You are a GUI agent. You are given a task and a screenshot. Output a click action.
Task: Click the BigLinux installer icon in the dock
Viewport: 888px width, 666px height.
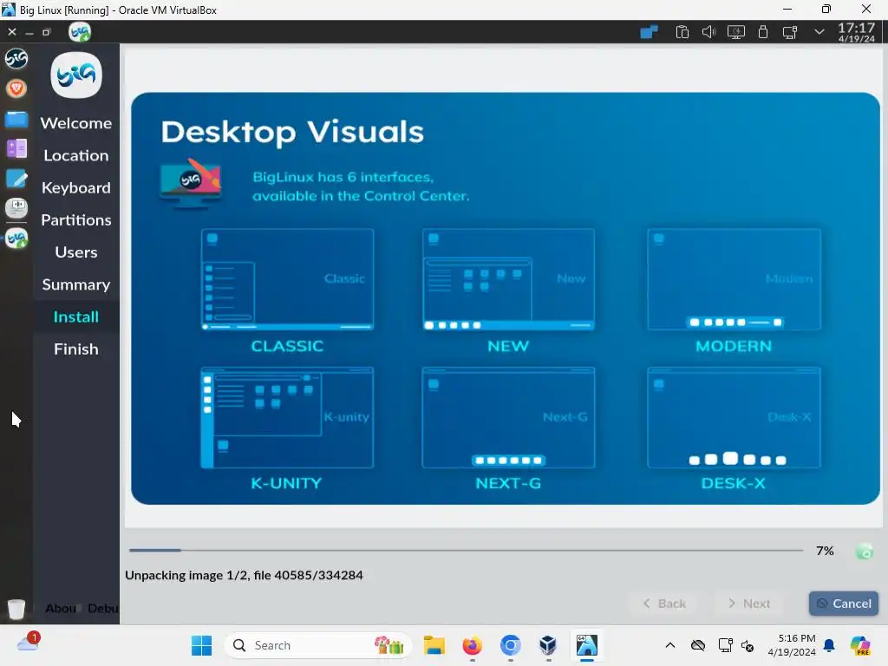coord(16,238)
